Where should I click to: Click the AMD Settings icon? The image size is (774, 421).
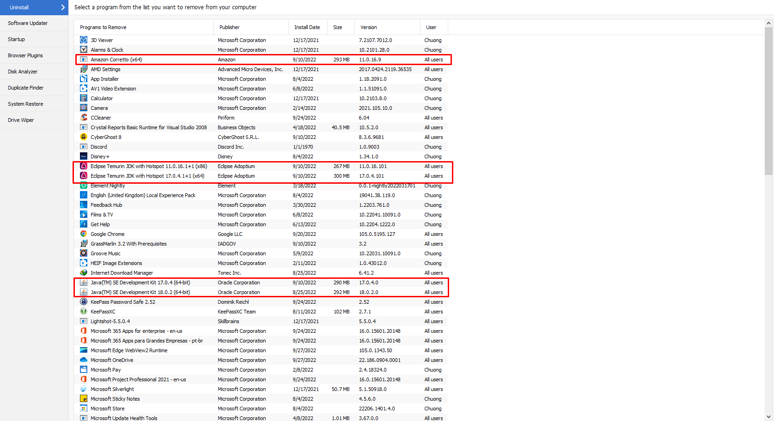click(x=84, y=69)
